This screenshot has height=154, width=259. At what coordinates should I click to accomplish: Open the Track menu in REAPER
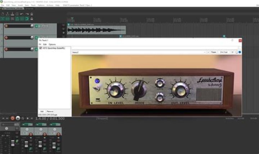coord(33,5)
